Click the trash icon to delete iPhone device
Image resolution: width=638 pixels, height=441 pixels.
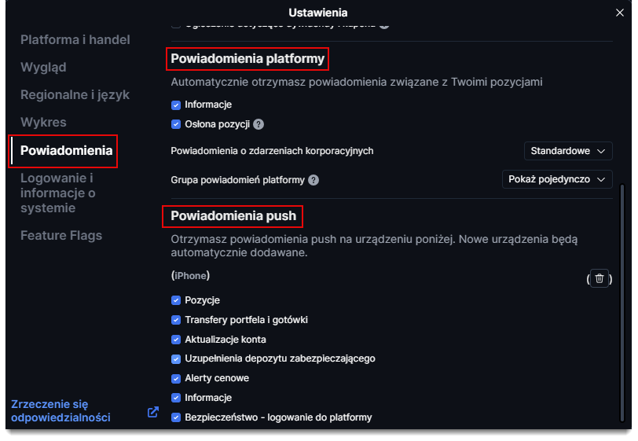pyautogui.click(x=599, y=278)
